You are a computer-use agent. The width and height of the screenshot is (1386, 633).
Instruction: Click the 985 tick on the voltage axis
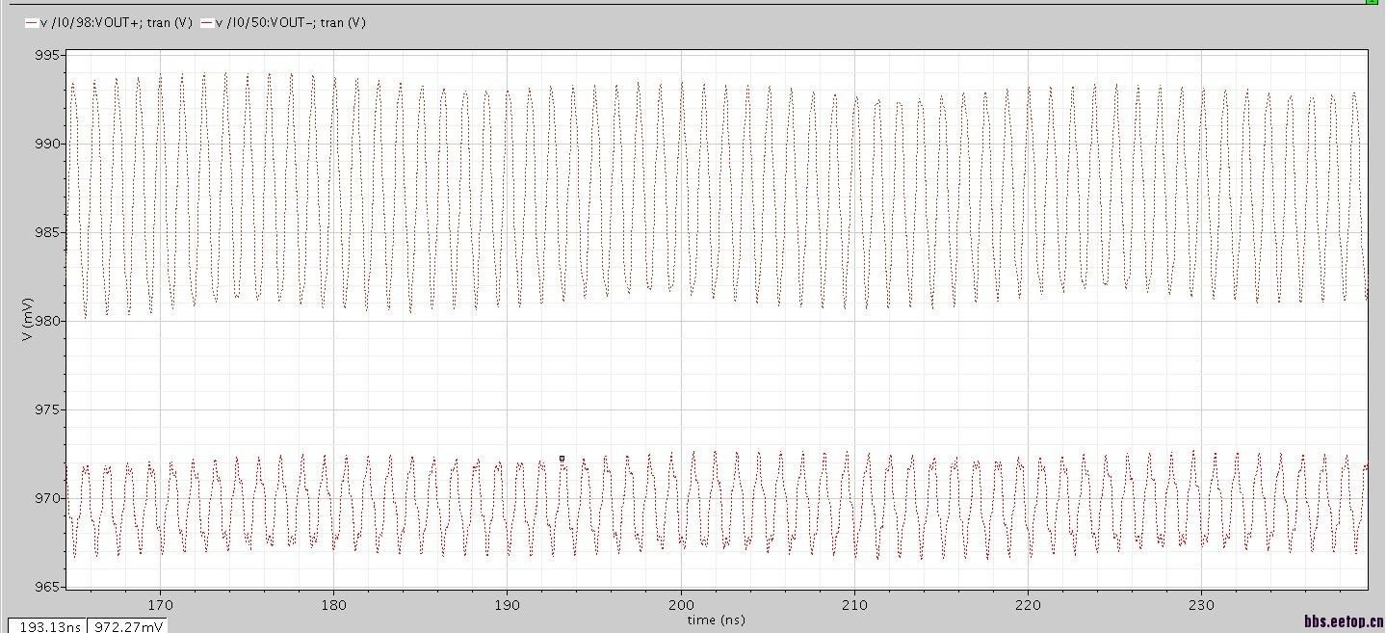coord(49,232)
